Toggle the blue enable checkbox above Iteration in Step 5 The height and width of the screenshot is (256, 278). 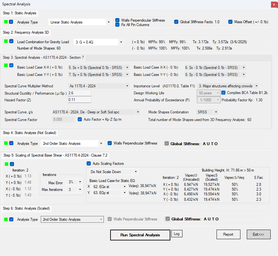pos(12,164)
